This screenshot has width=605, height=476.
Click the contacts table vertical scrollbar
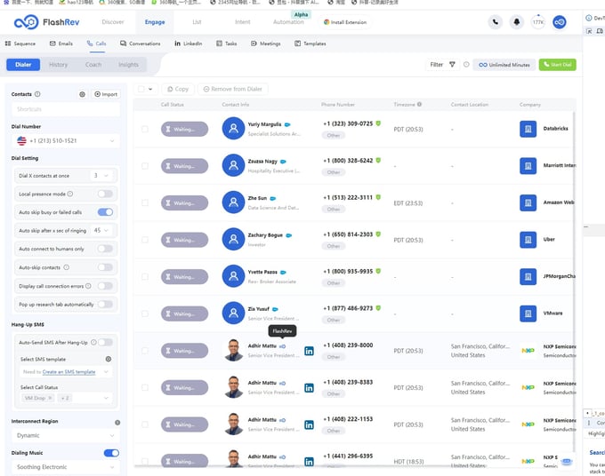click(574, 282)
